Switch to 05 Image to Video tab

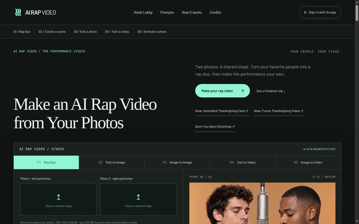coord(308,162)
